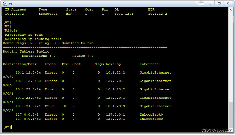This screenshot has height=135, width=235.
Task: Click the vertical scrollbar thumb
Action: pyautogui.click(x=231, y=115)
